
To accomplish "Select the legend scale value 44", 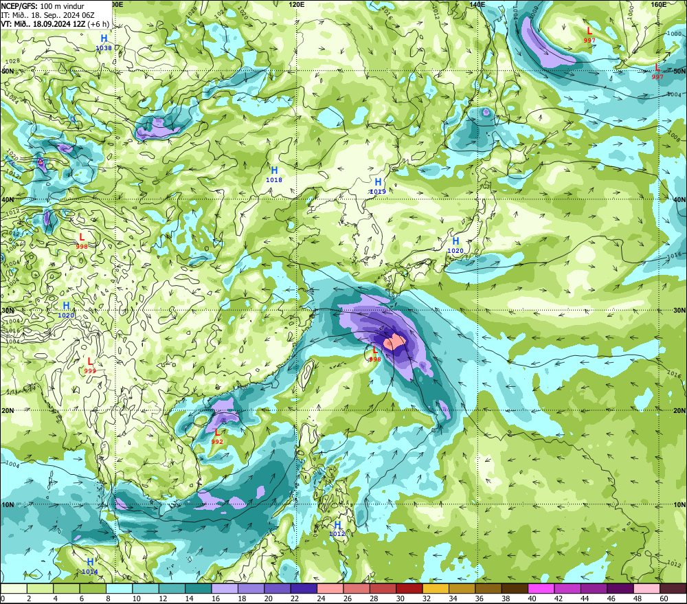I will [585, 599].
